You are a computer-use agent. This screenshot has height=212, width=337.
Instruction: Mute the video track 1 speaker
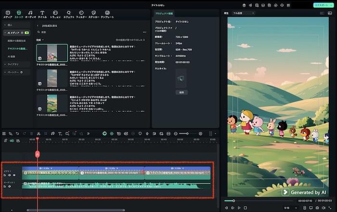tap(10, 175)
